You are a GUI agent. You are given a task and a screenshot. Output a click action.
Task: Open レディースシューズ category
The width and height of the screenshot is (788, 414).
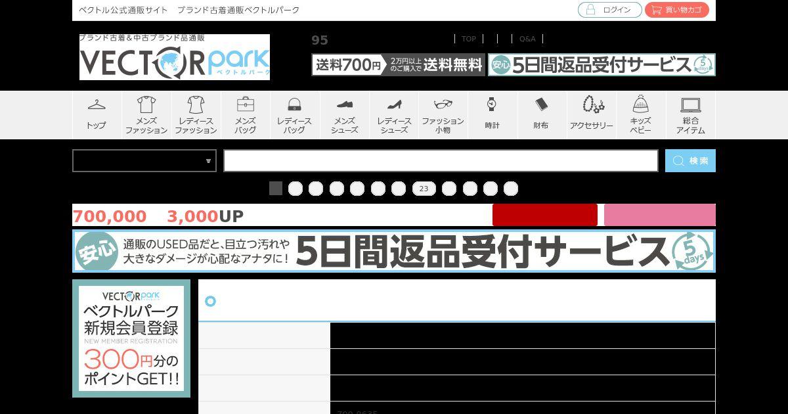tap(394, 115)
